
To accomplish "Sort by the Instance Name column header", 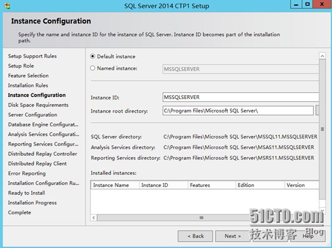I will [x=115, y=185].
